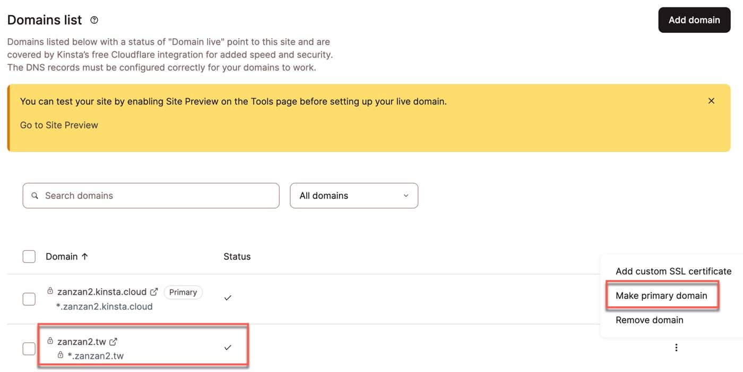Check the zanzan2.kinsta.cloud row checkbox
The height and width of the screenshot is (372, 743).
[29, 299]
